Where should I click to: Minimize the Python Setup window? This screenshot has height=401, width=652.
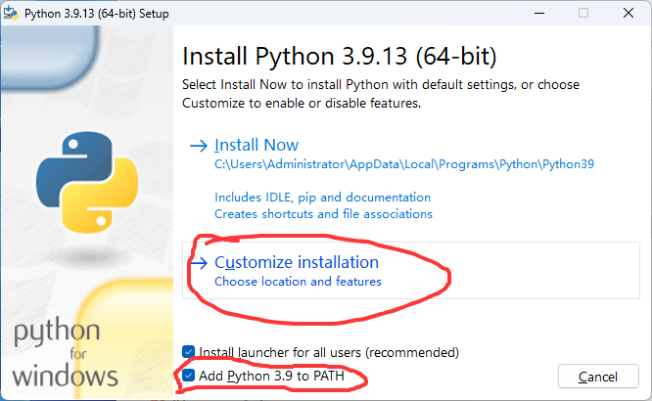tap(540, 13)
